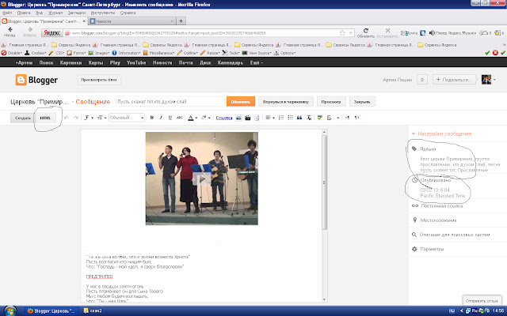Open the Журнал menu

(55, 13)
